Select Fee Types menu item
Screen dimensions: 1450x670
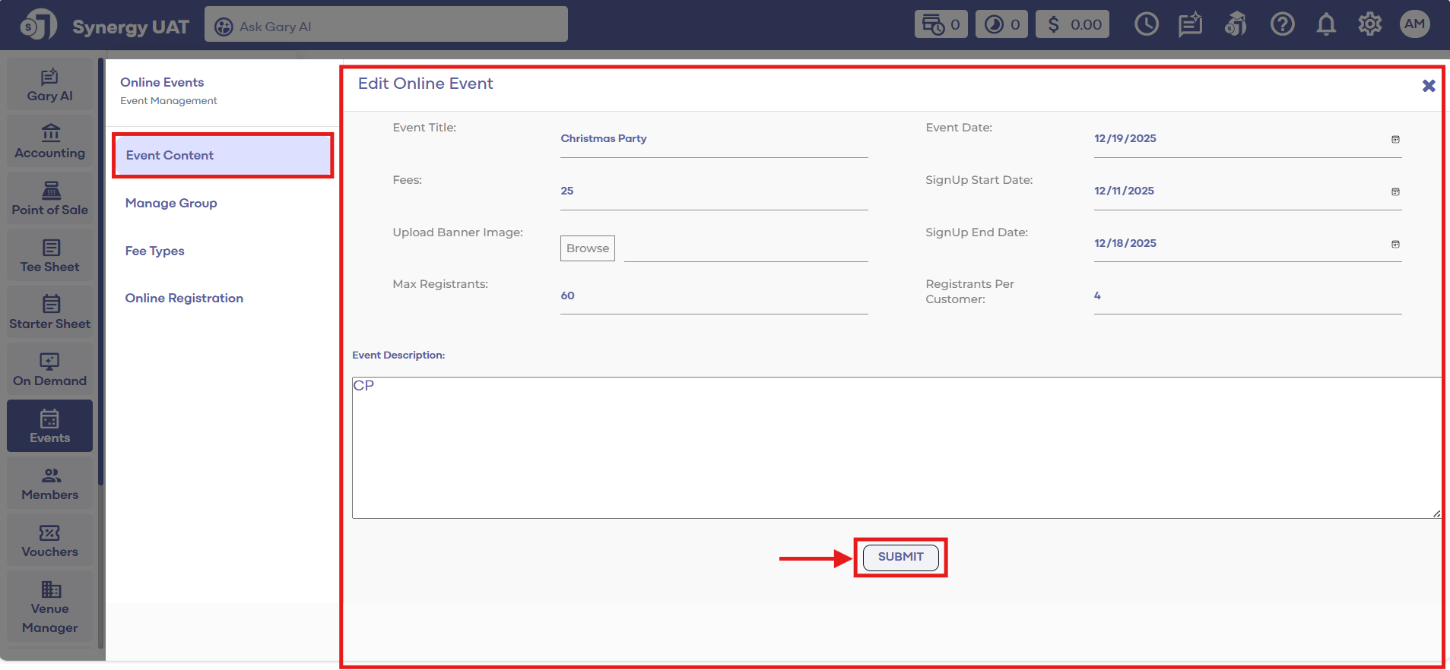click(x=155, y=251)
